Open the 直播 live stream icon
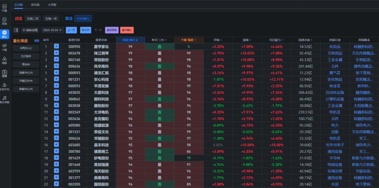This screenshot has height=188, width=379. coord(4,73)
